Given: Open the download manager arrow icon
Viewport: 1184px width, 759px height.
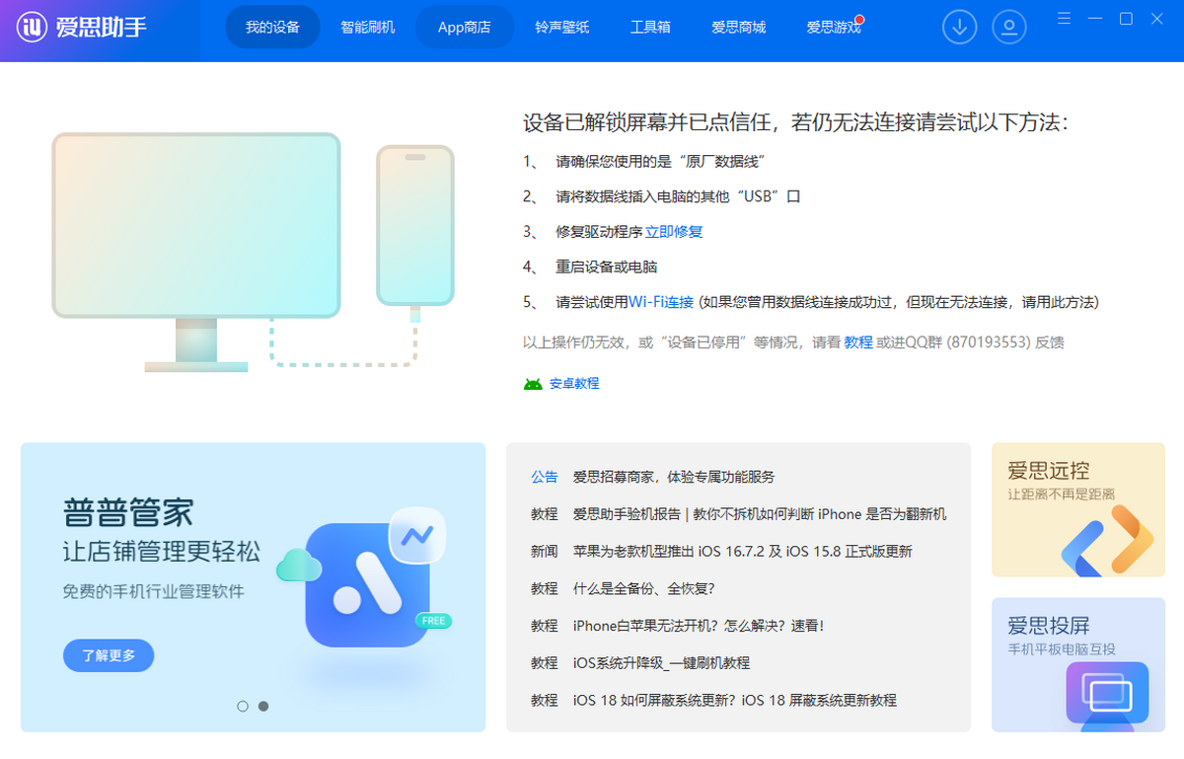Looking at the screenshot, I should (x=959, y=27).
